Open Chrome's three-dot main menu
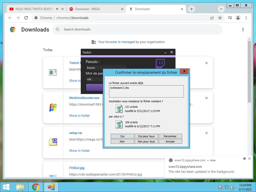Screen dimensions: 256x192 click(246, 18)
